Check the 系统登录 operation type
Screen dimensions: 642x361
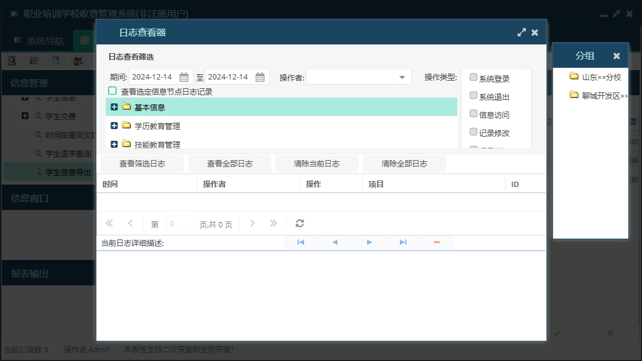(474, 78)
